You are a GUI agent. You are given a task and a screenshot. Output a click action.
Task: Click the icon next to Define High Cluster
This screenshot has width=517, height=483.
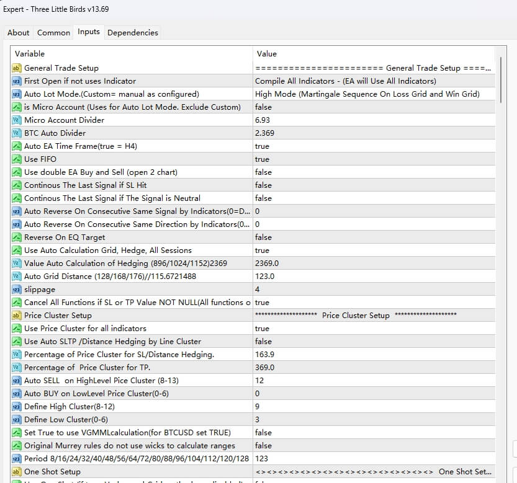coord(17,407)
